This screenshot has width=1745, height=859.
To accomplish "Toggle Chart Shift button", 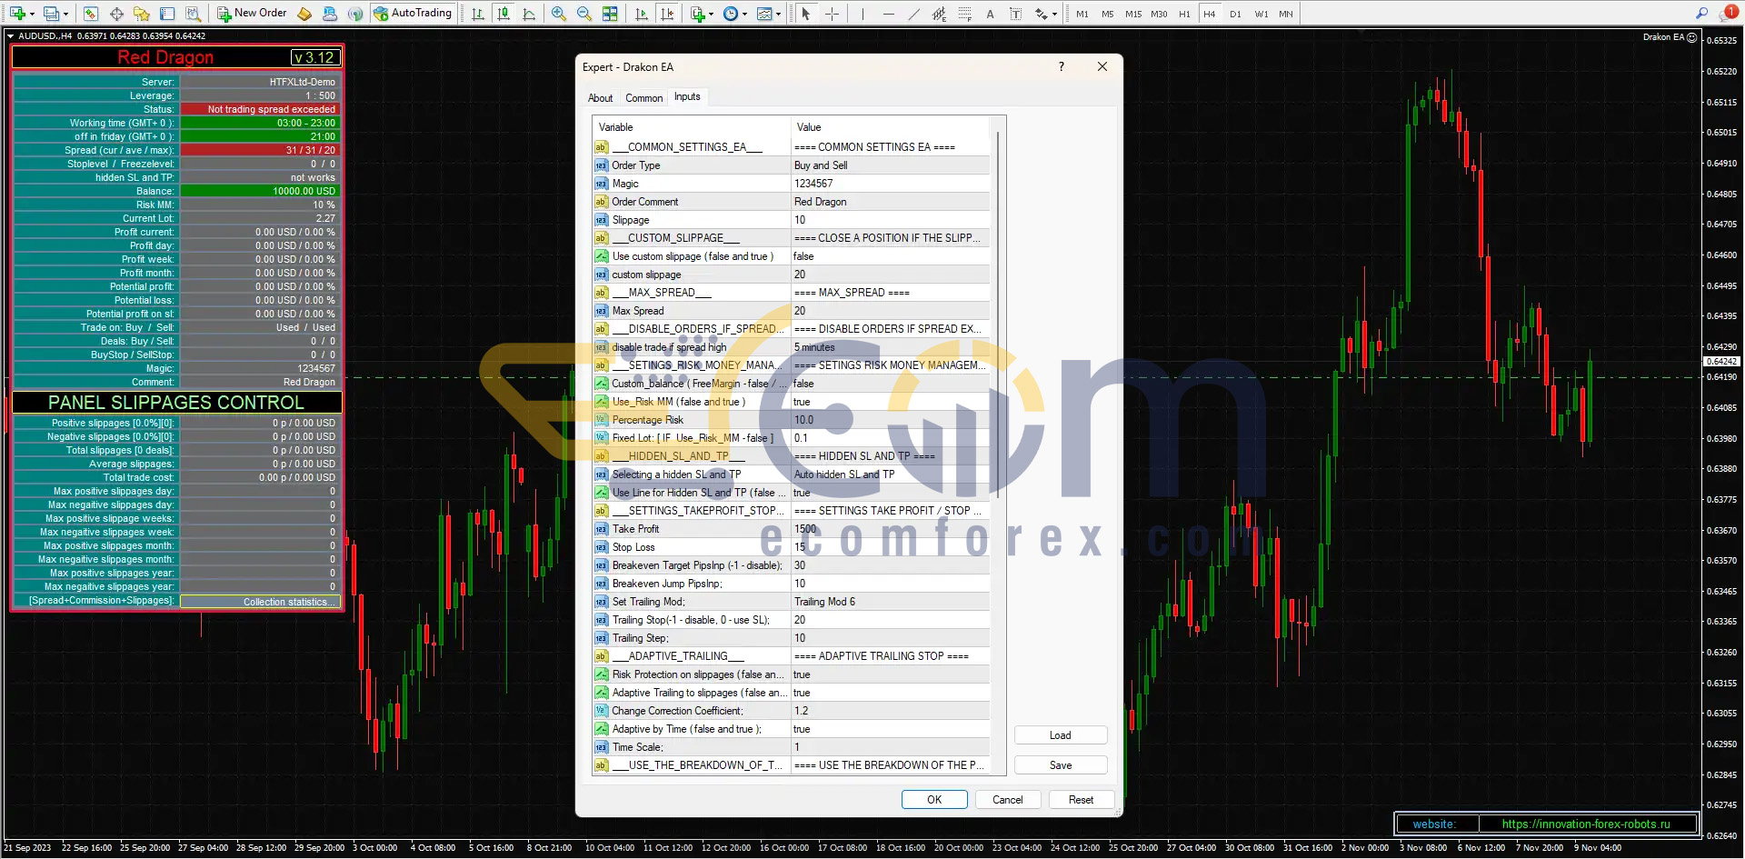I will point(667,14).
